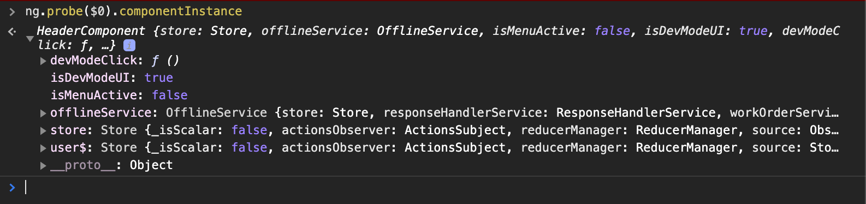The width and height of the screenshot is (866, 204).
Task: Click the input command chevron icon
Action: click(12, 11)
